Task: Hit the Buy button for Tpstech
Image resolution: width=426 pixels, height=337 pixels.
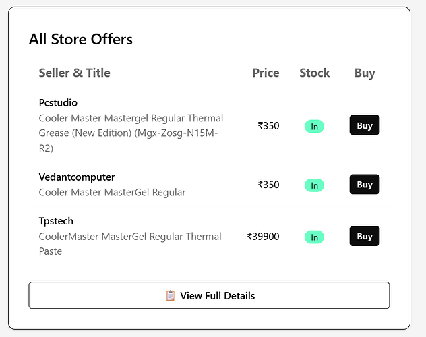Action: tap(364, 237)
